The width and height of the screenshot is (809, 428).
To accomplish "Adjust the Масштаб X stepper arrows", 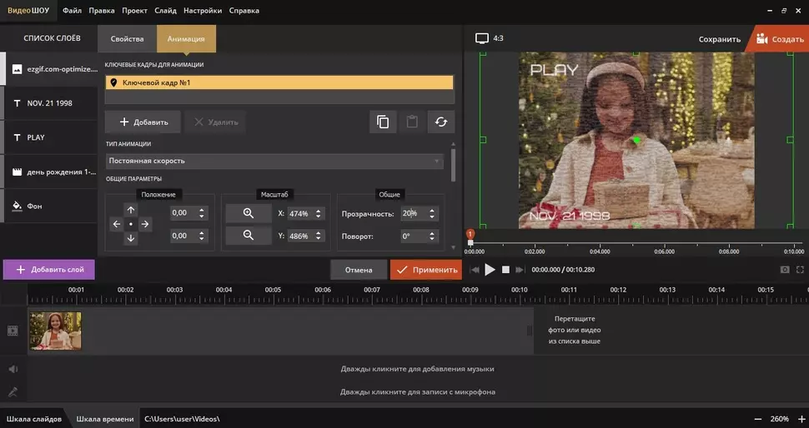I will point(319,213).
